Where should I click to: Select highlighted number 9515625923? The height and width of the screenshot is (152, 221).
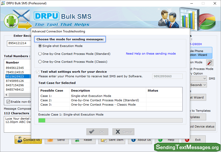pyautogui.click(x=18, y=77)
